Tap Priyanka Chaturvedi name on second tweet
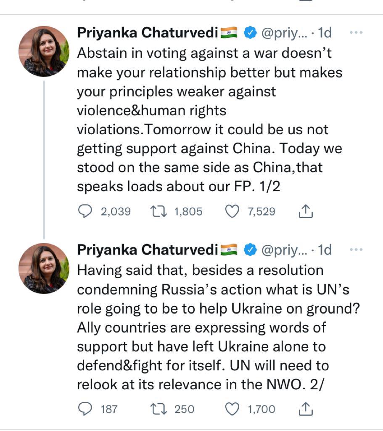 [147, 250]
